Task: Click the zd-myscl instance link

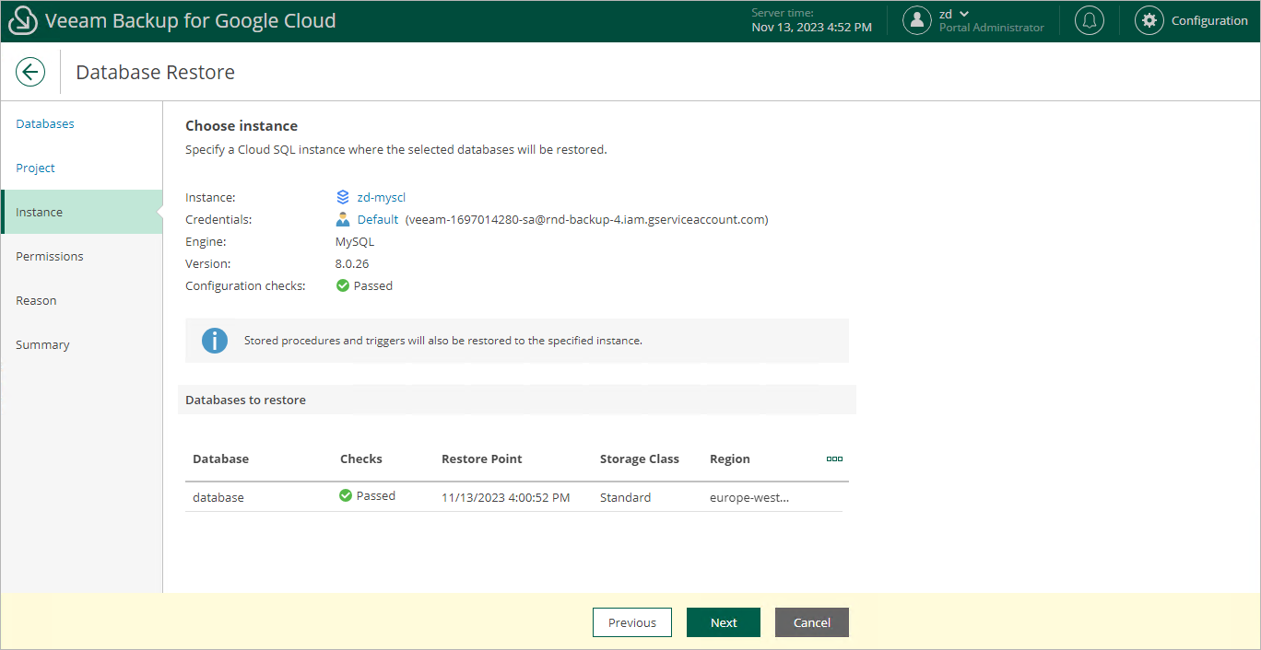Action: [382, 197]
